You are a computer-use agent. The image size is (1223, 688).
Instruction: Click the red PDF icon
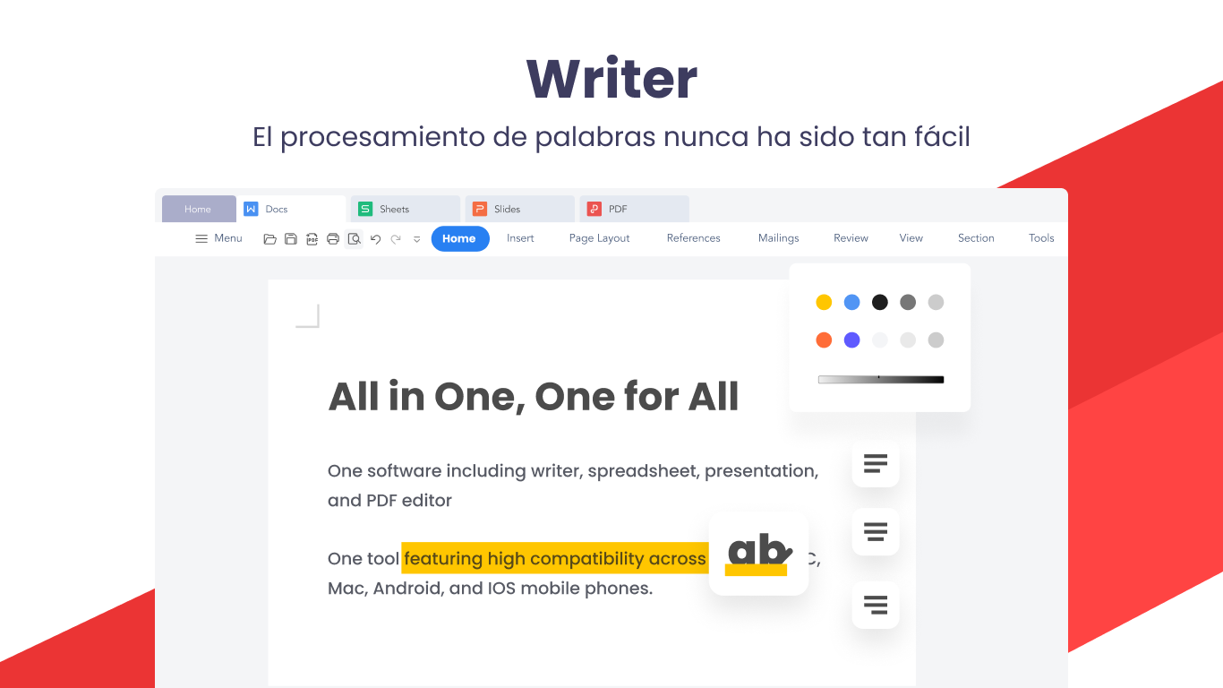[x=594, y=209]
